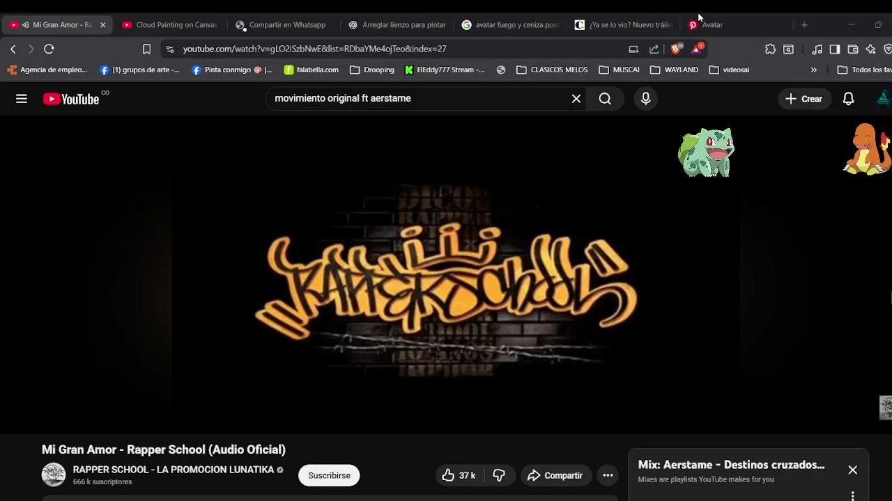The height and width of the screenshot is (501, 892).
Task: Open a new browser tab
Action: [x=804, y=24]
